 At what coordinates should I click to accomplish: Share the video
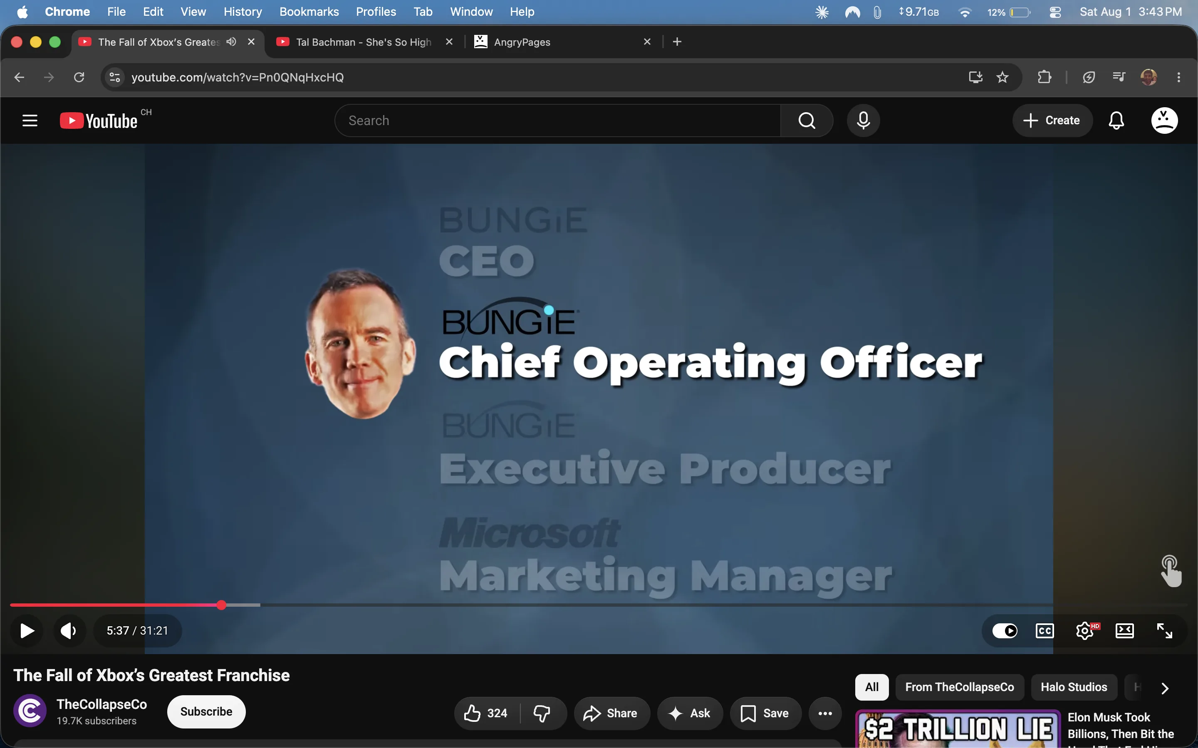point(612,714)
